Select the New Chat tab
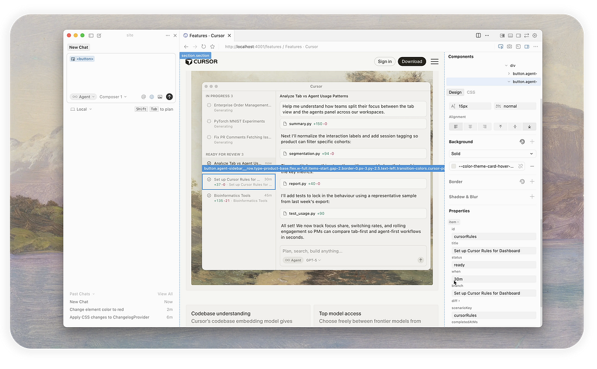This screenshot has height=369, width=597. click(x=79, y=48)
